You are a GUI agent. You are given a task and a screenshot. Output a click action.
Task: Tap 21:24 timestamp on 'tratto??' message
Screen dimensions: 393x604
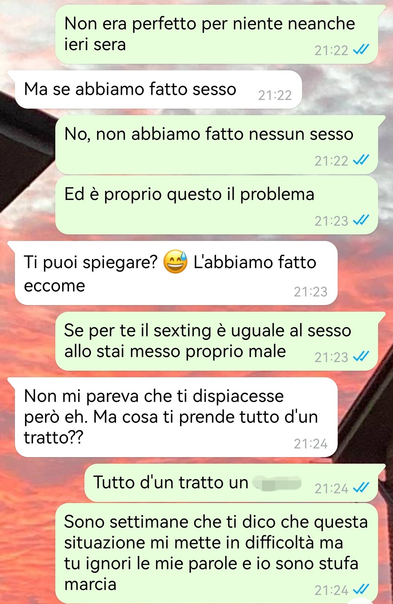pyautogui.click(x=310, y=444)
